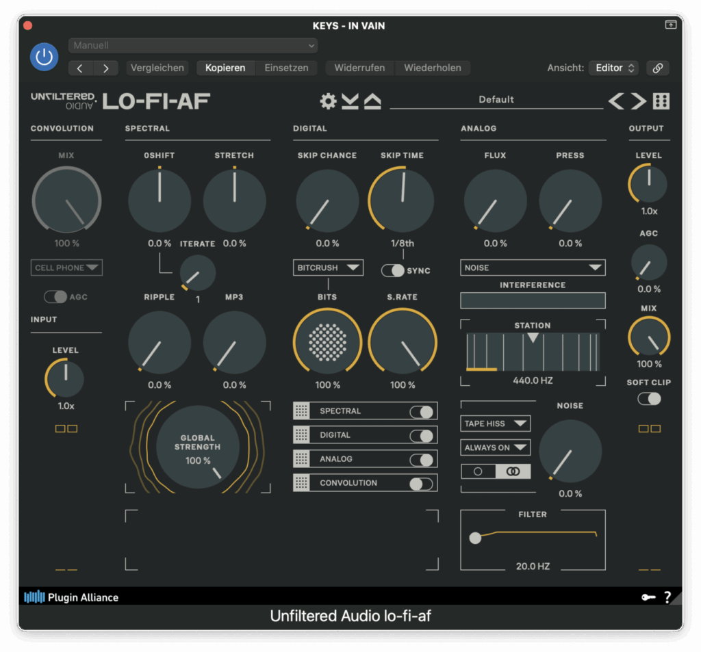Click the save preset down-arrow icon
701x652 pixels.
click(350, 101)
